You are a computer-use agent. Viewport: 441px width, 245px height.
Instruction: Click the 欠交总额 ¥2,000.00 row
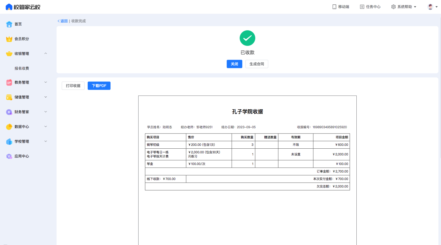(x=247, y=186)
